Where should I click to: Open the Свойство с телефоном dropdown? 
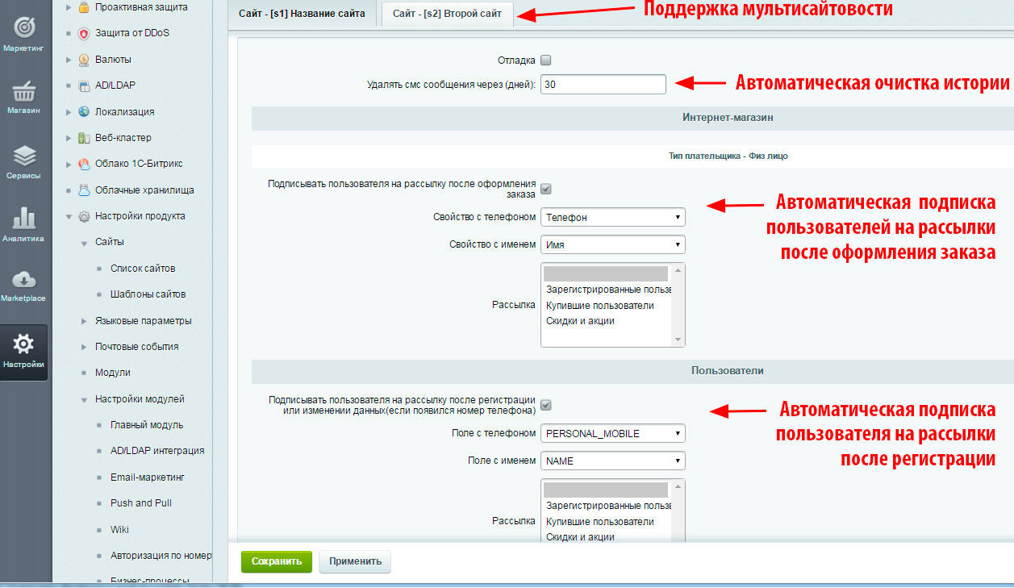612,217
